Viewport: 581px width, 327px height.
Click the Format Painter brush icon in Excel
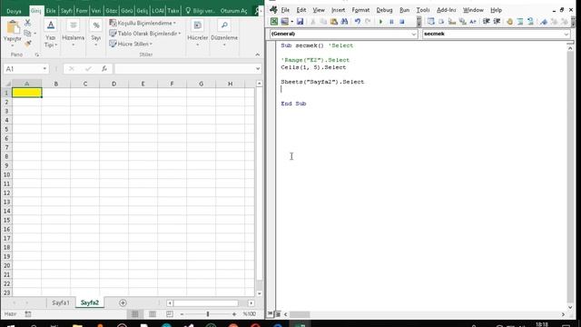coord(27,44)
